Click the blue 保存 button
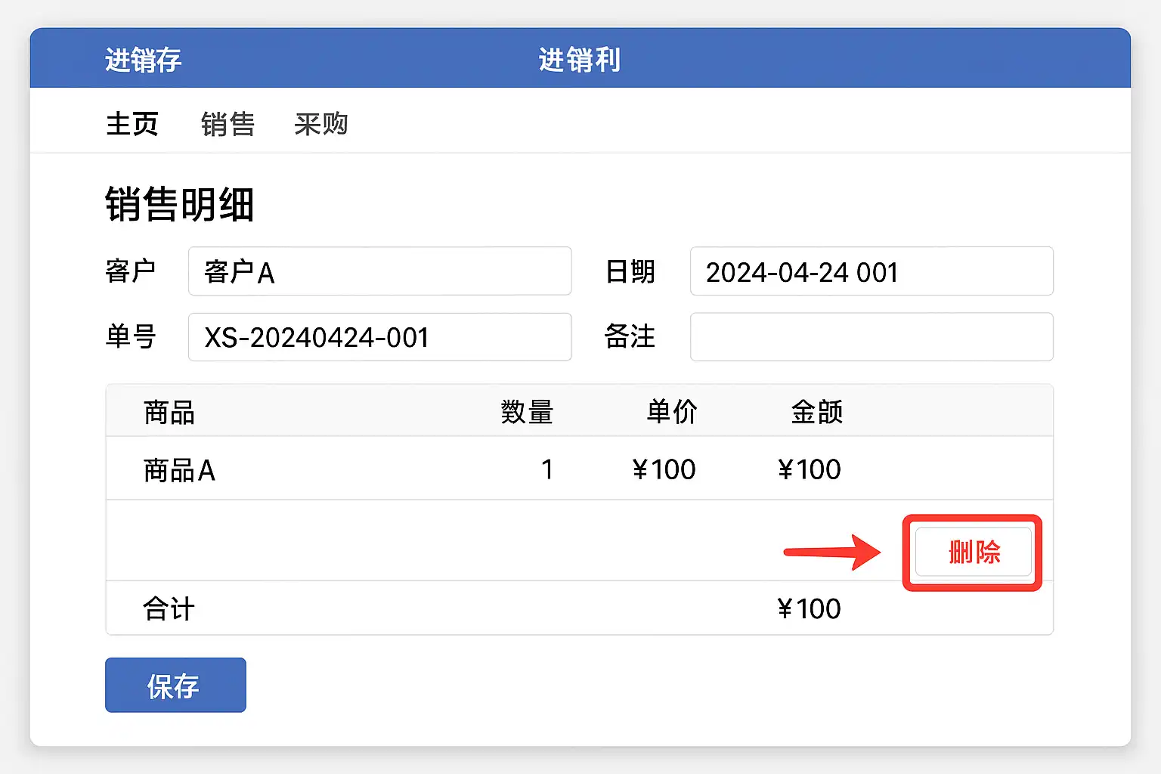The width and height of the screenshot is (1161, 774). 175,686
